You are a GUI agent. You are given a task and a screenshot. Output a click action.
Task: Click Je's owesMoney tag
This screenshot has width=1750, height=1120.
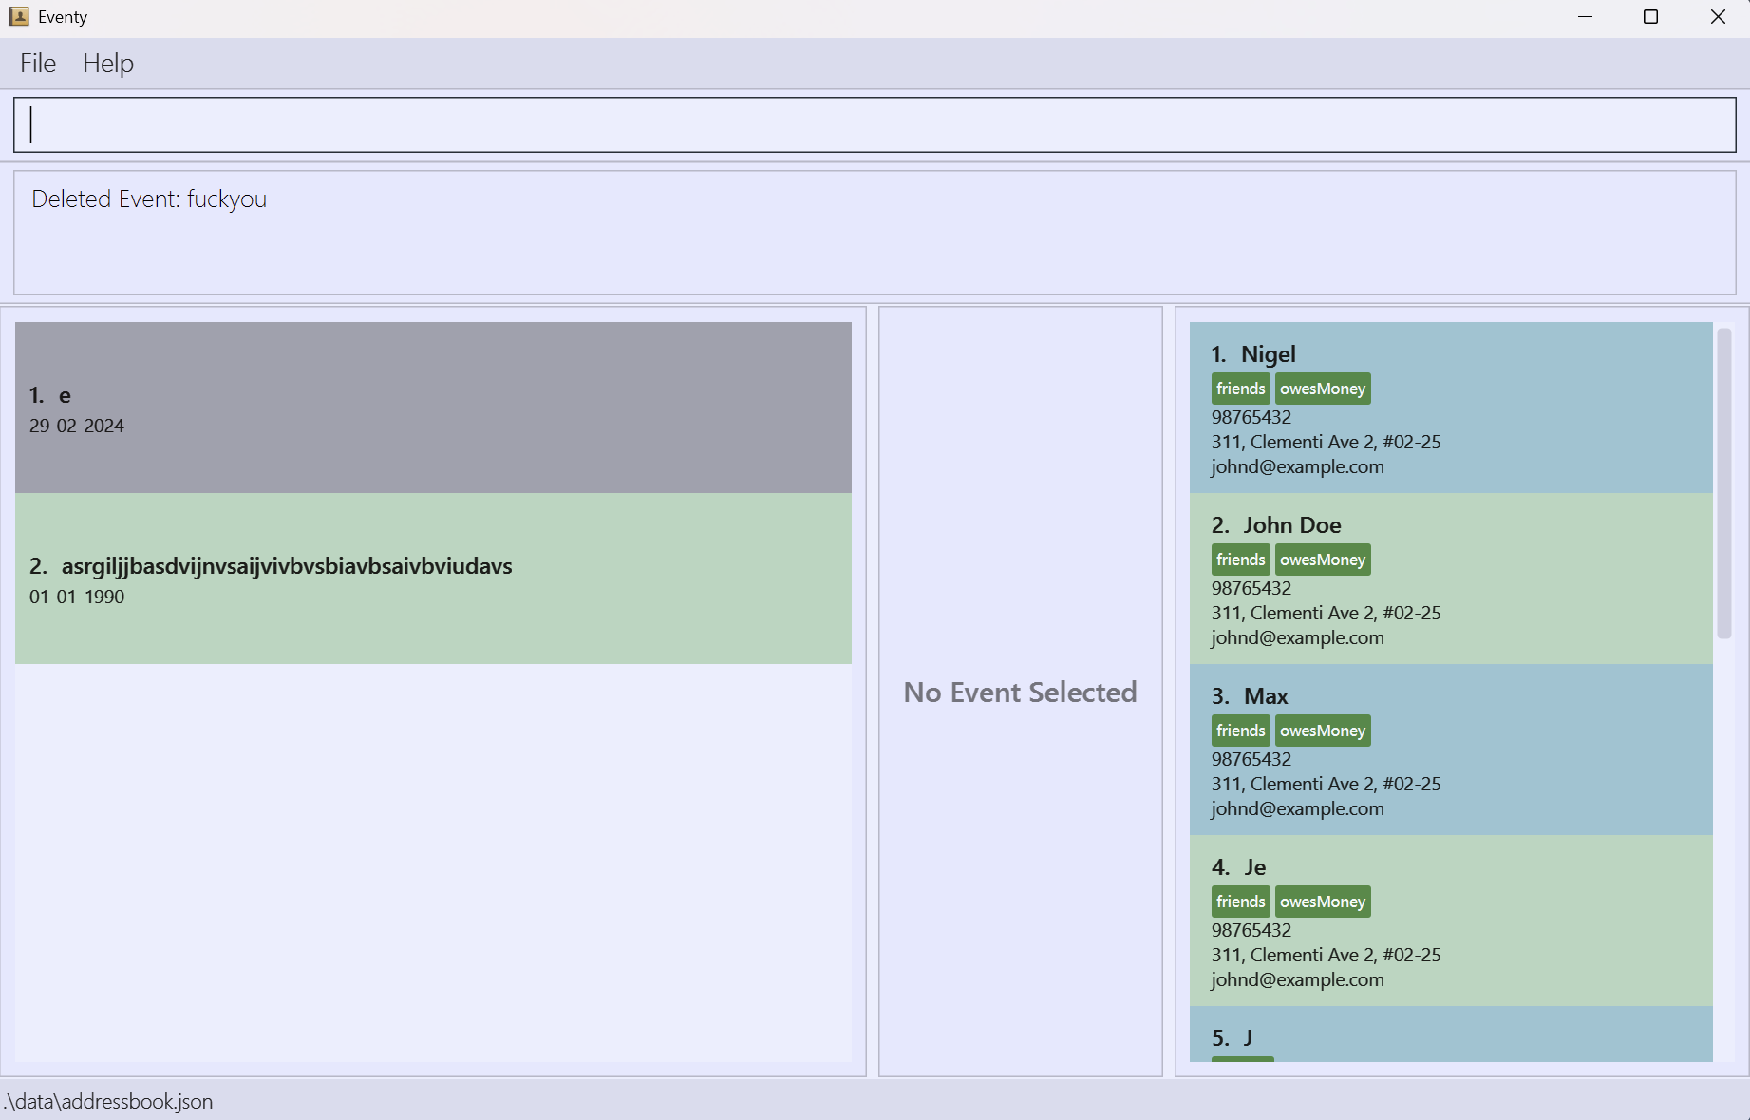point(1323,902)
